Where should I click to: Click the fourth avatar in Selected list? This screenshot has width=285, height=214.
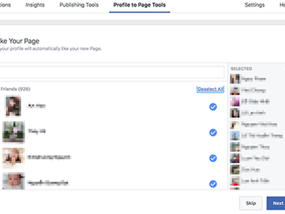pos(235,113)
